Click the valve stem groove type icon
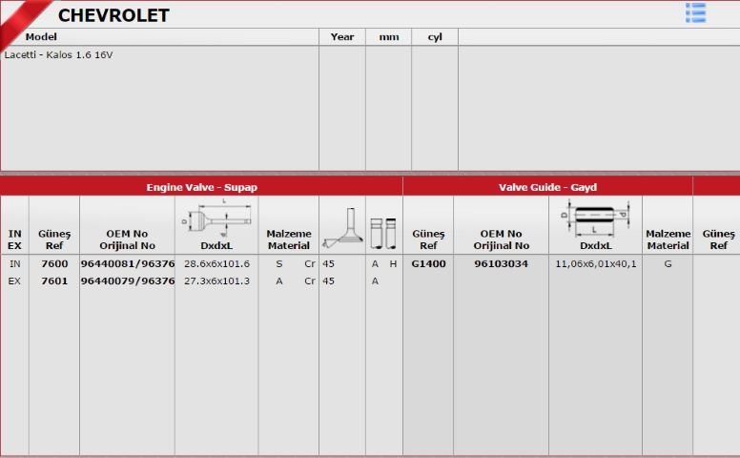 (x=383, y=233)
